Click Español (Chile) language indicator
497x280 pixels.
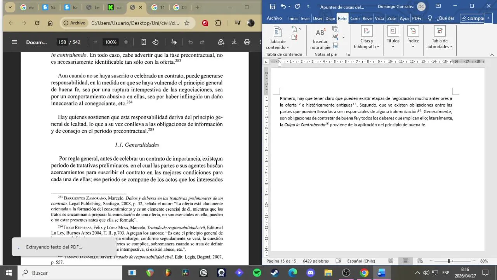[x=361, y=261]
